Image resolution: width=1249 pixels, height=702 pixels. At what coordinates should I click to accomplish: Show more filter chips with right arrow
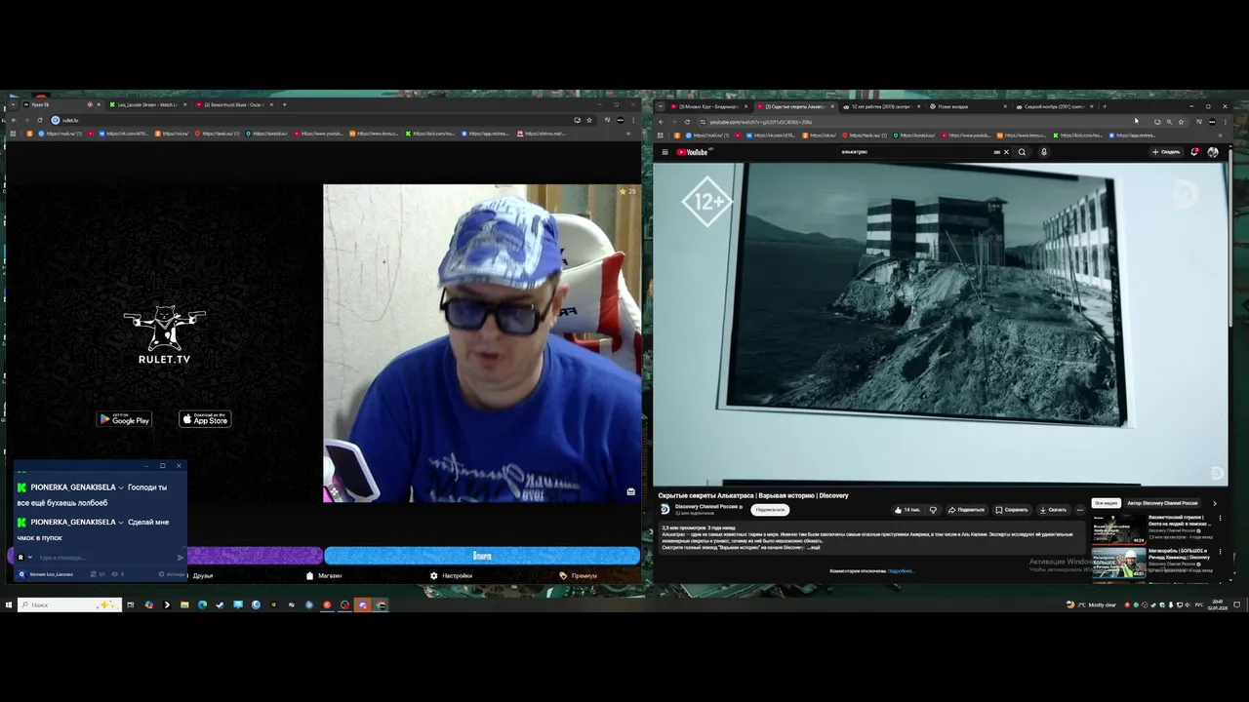pyautogui.click(x=1215, y=503)
